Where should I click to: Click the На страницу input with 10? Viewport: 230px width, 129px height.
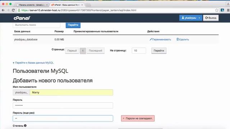click(x=139, y=51)
